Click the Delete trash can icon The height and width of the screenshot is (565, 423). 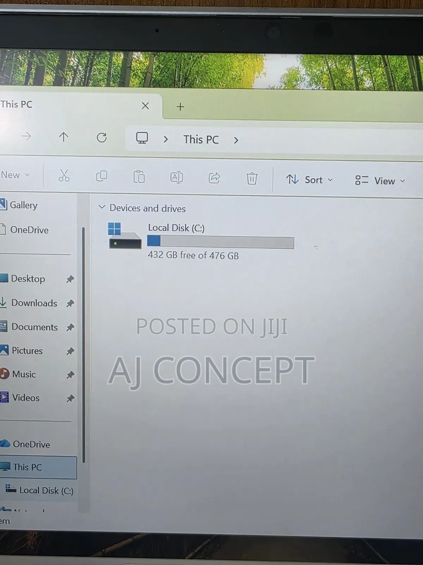pyautogui.click(x=252, y=178)
